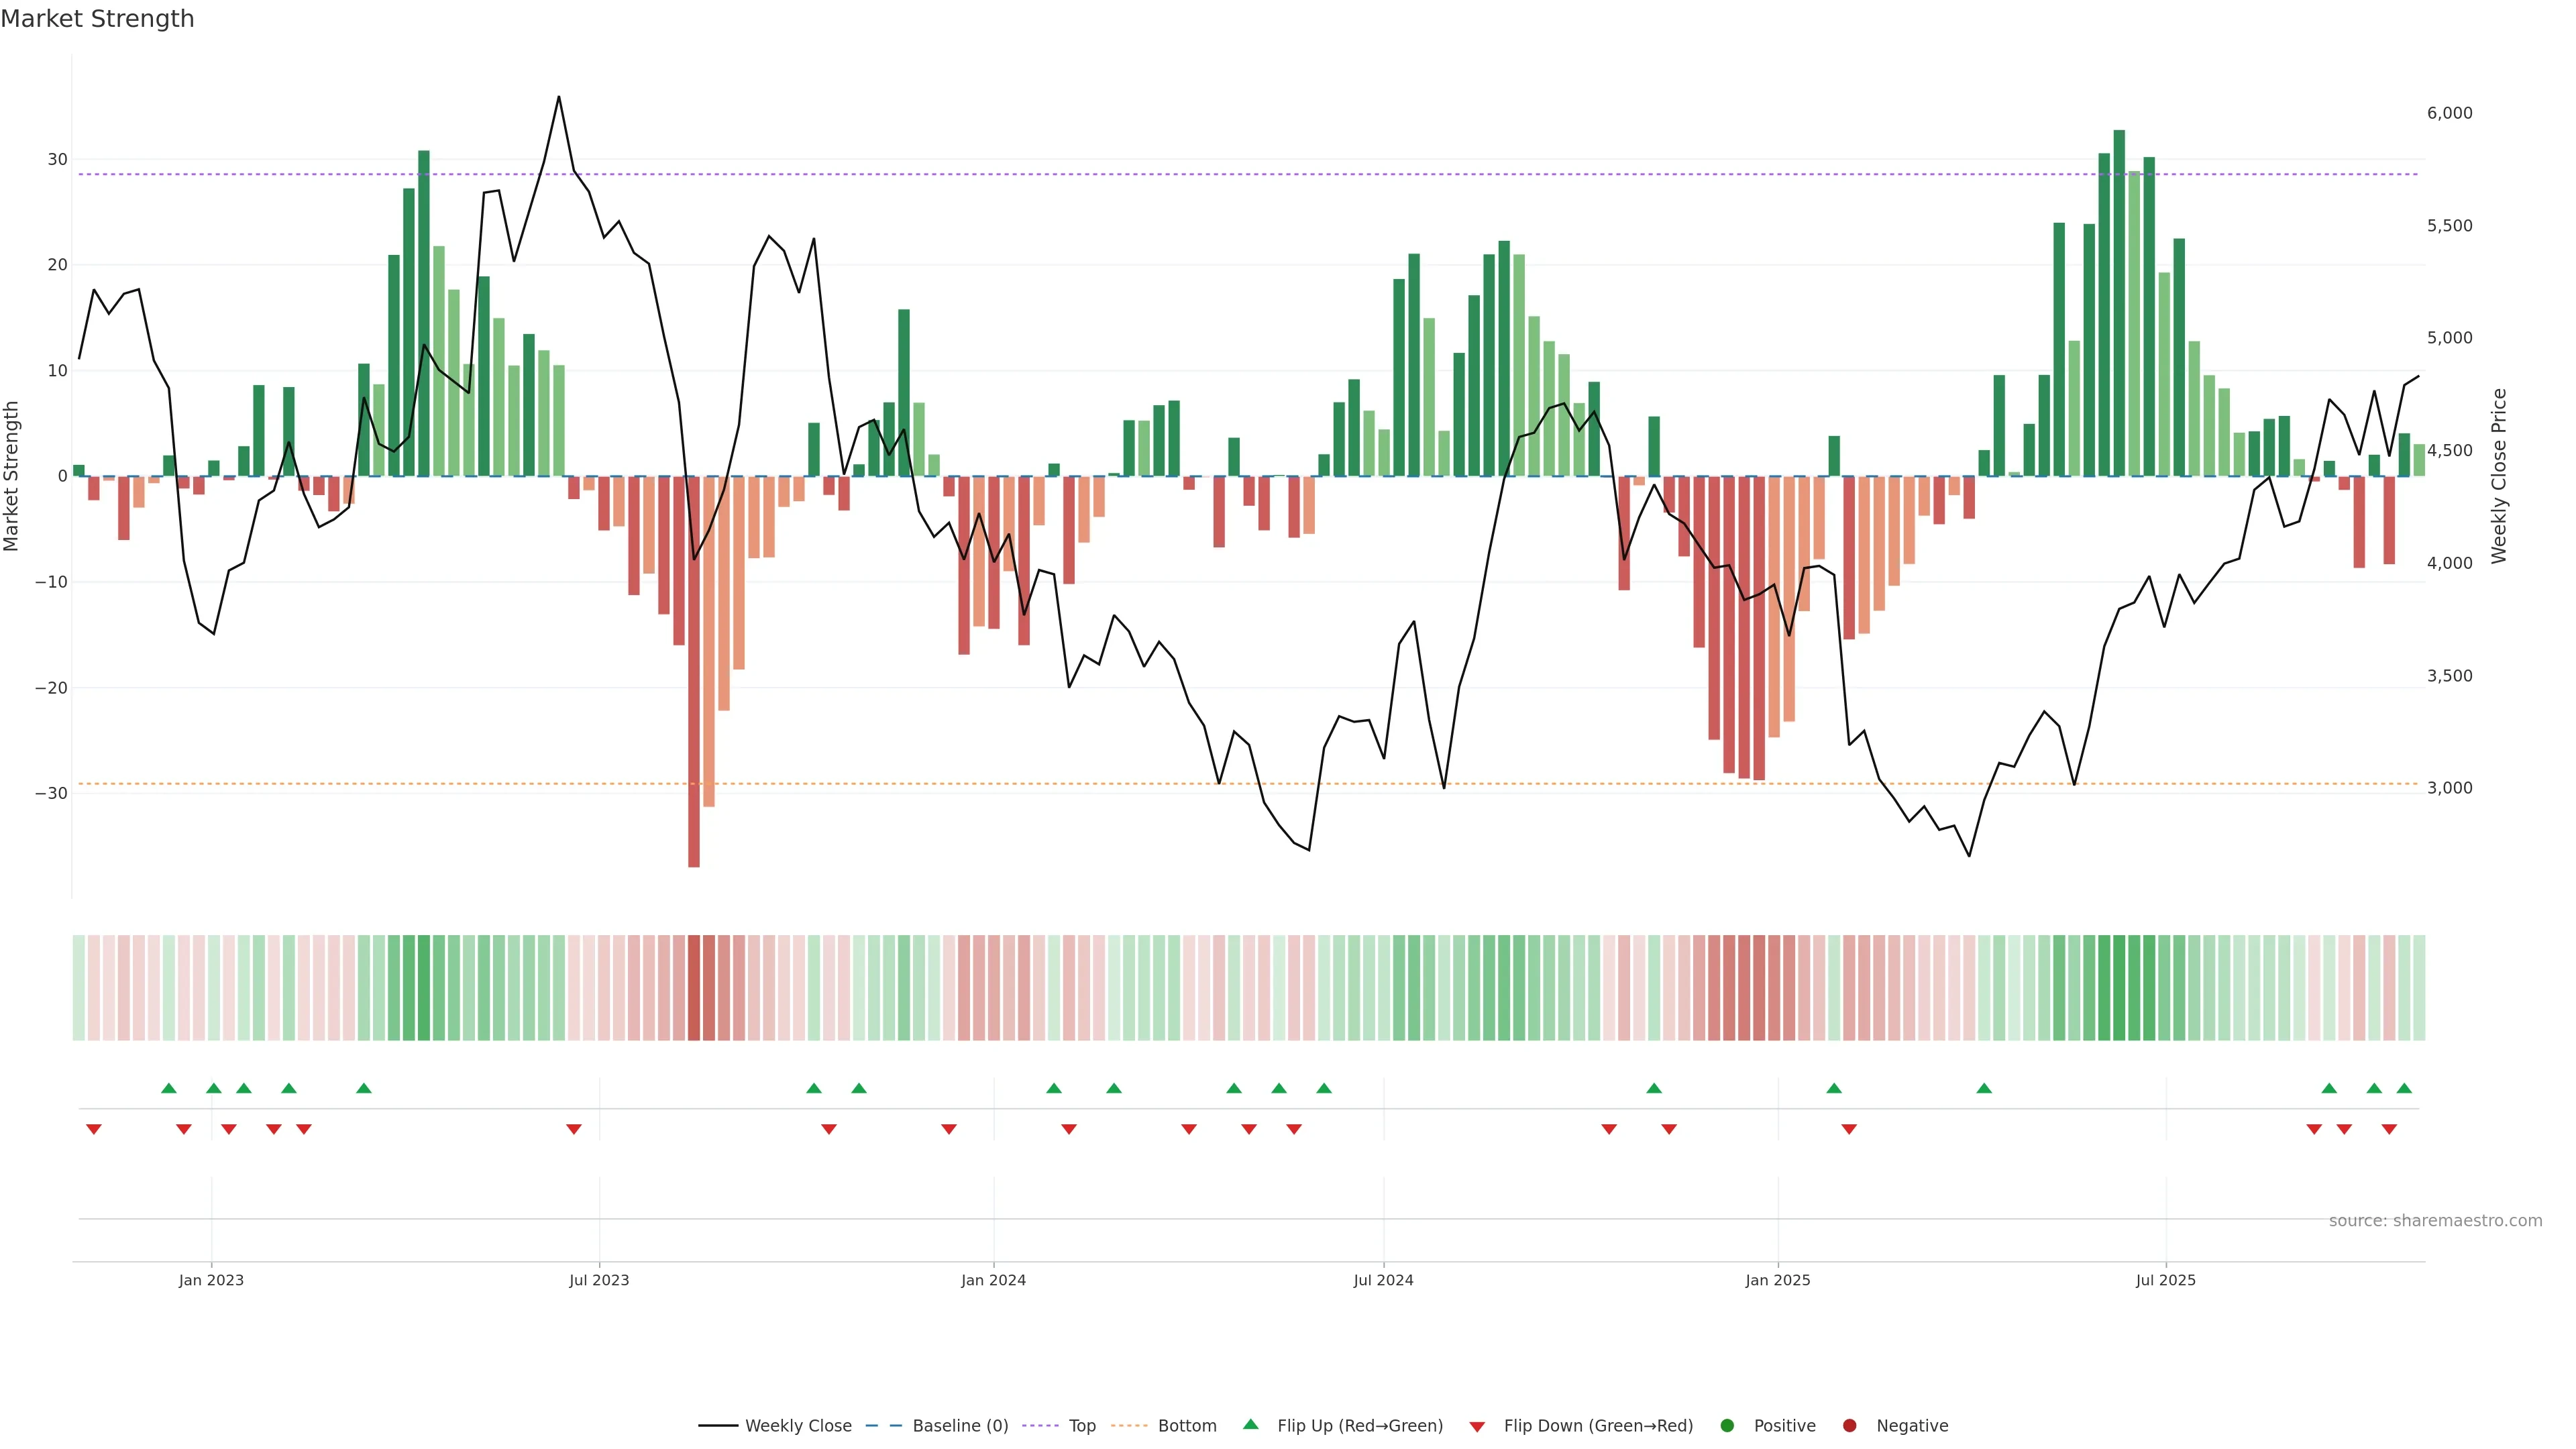Click the Positive green circle legend marker
The image size is (2576, 1449).
[x=1727, y=1426]
